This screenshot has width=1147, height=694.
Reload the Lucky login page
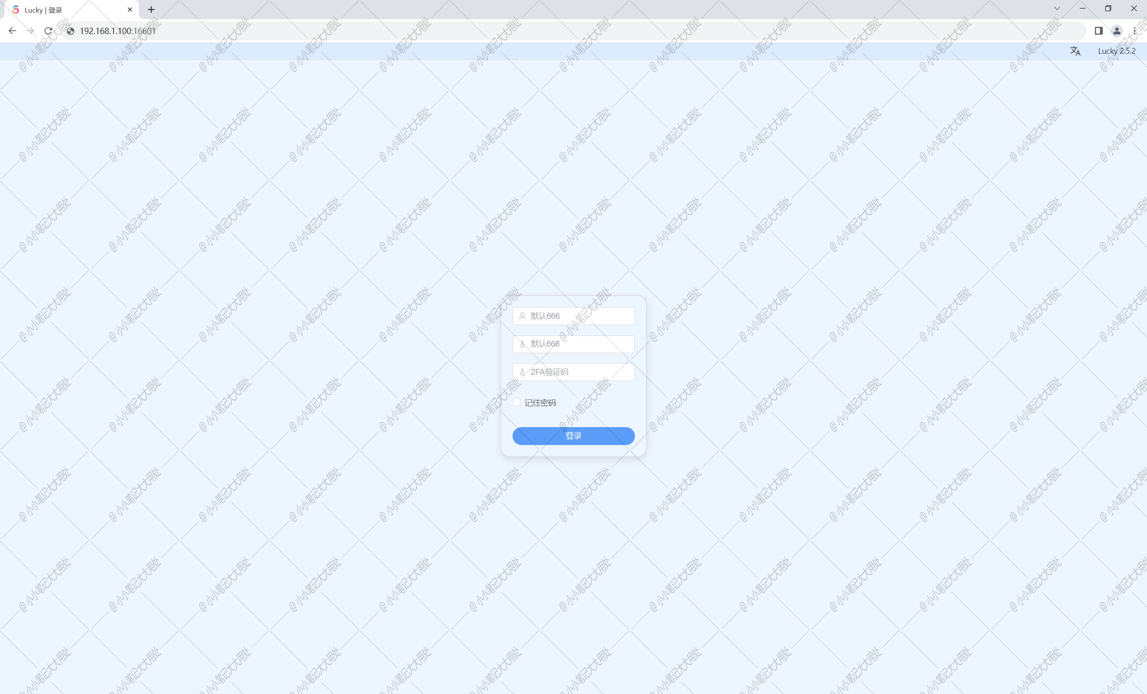(48, 31)
